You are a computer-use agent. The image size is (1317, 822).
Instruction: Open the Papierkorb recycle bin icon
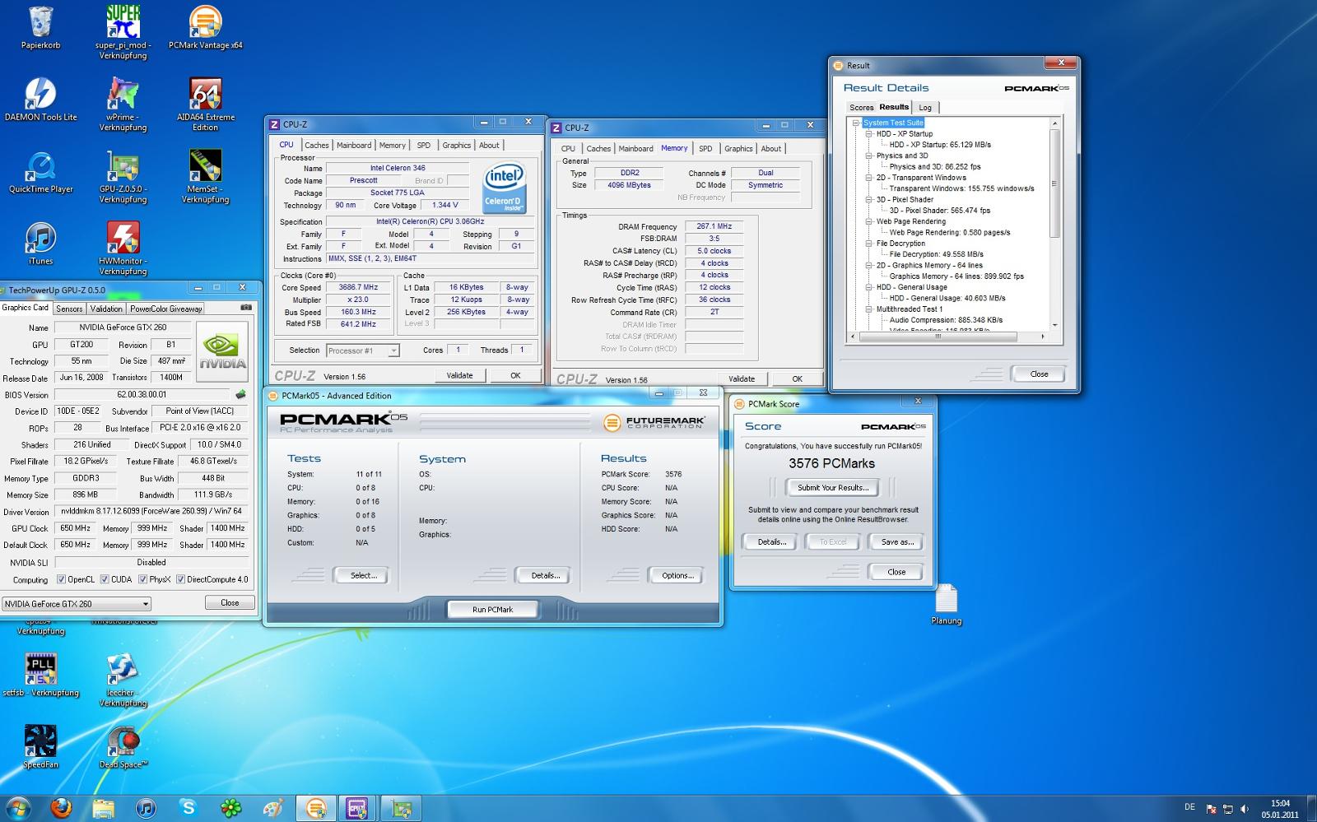tap(40, 27)
